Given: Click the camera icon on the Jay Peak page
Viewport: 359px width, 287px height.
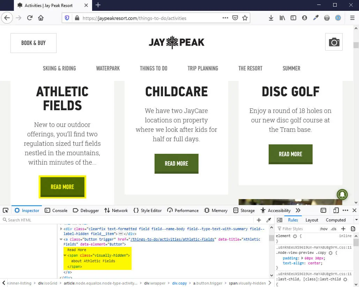Looking at the screenshot, I should pos(334,41).
